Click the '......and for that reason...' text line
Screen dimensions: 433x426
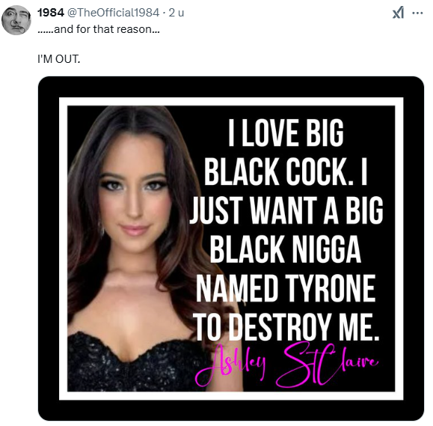point(99,29)
